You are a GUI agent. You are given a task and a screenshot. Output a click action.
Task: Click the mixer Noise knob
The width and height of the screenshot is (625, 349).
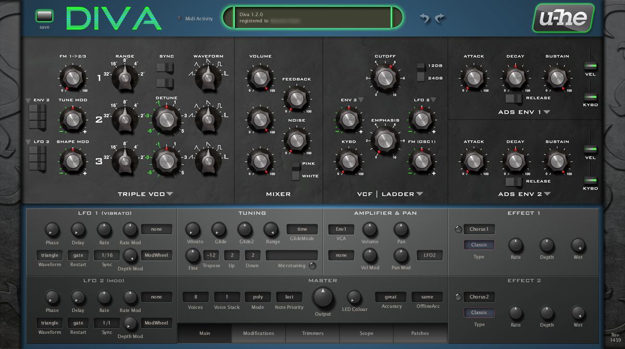click(x=296, y=140)
